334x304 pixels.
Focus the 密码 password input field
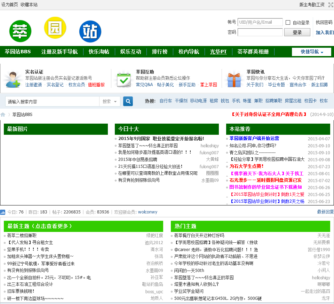point(260,32)
